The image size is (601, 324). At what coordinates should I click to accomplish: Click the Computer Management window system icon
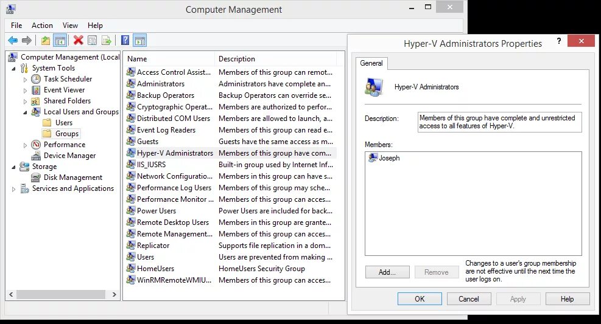tap(11, 9)
